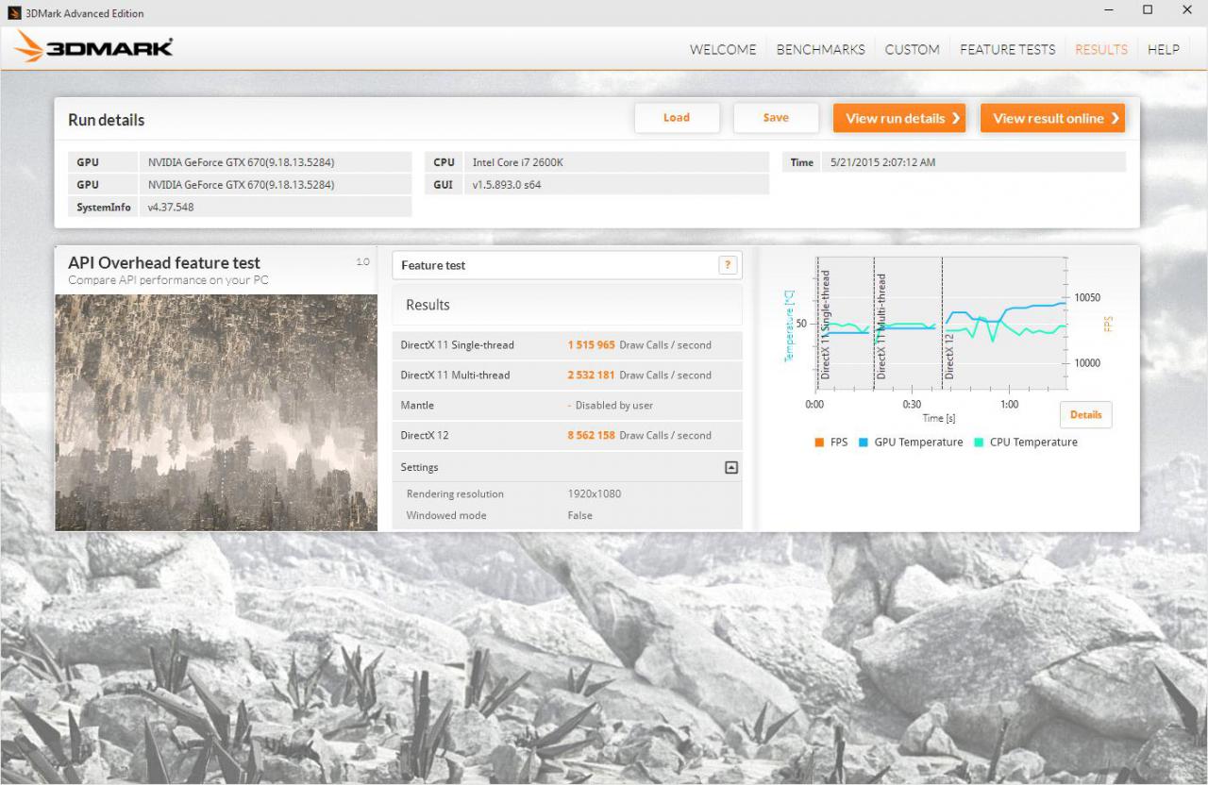
Task: Click the temperature and FPS chart
Action: [941, 324]
